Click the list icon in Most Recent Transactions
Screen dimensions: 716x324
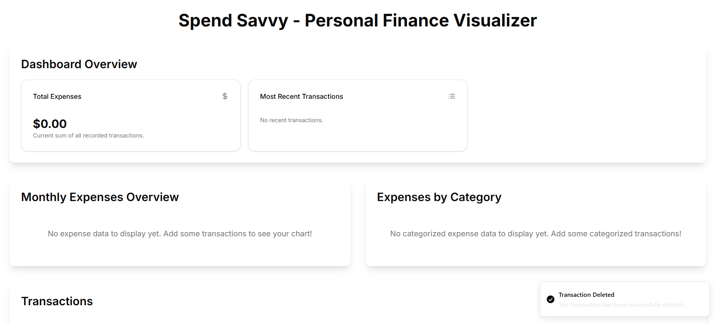pyautogui.click(x=452, y=96)
